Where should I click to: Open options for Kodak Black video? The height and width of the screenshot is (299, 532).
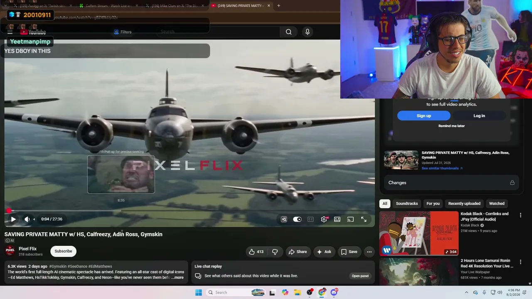(520, 215)
